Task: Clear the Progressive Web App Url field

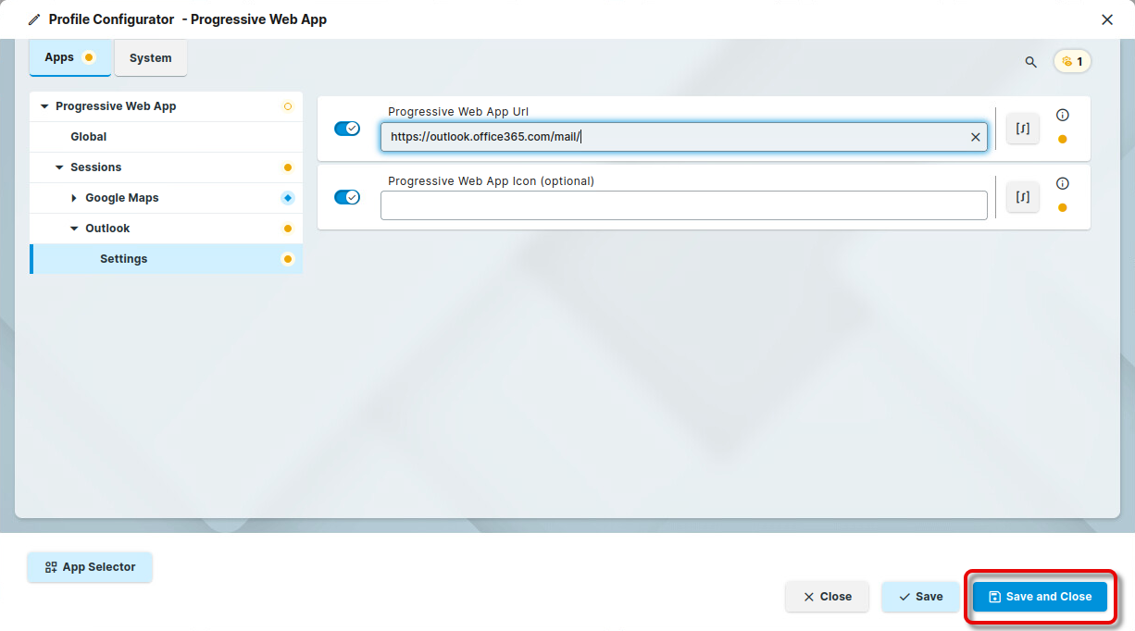Action: [x=975, y=137]
